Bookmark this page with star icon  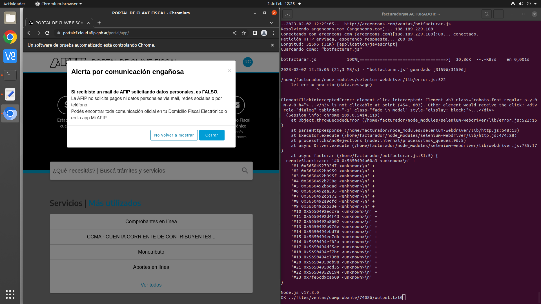tap(244, 33)
